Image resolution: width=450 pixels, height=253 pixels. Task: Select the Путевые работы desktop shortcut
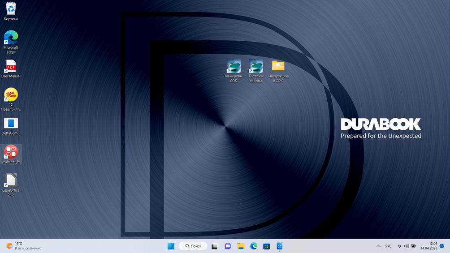(x=256, y=71)
